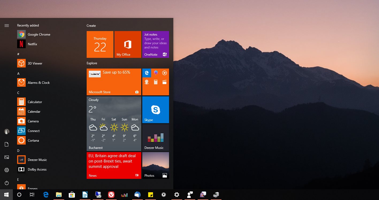This screenshot has width=379, height=200.
Task: Open Microsoft Store from the taskbar
Action: coord(72,195)
